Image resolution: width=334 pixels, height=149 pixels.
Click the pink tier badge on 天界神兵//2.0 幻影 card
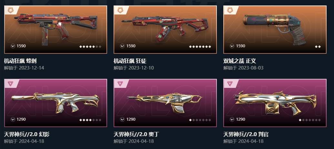[10, 84]
